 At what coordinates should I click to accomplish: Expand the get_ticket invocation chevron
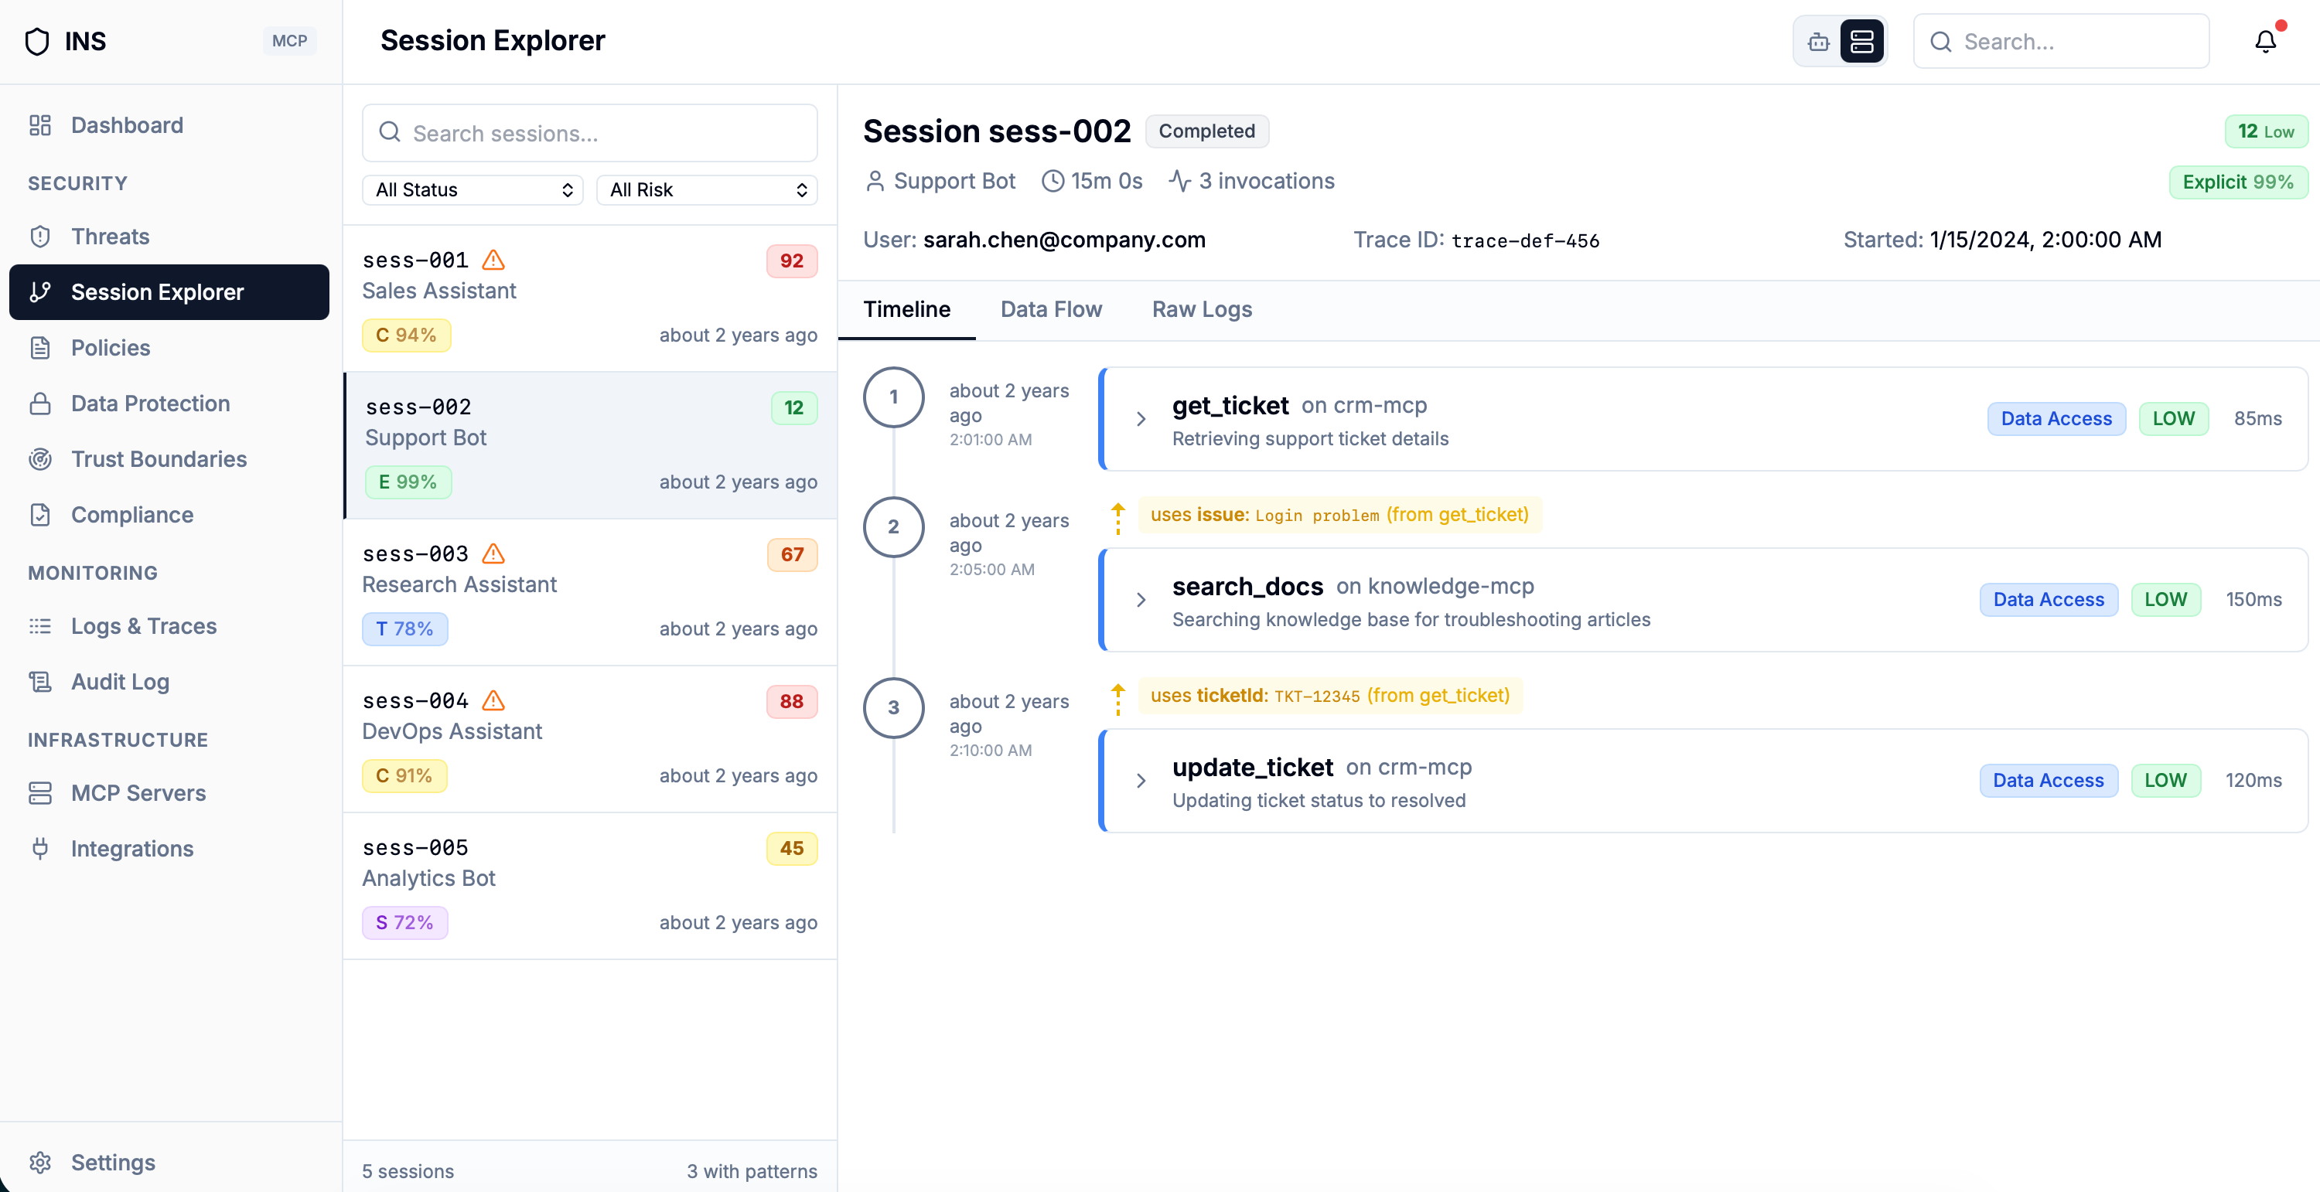point(1141,420)
